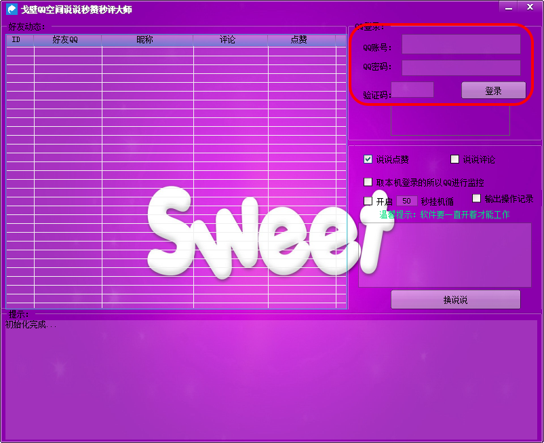Click the 登录 button
Viewport: 544px width, 443px height.
(493, 90)
